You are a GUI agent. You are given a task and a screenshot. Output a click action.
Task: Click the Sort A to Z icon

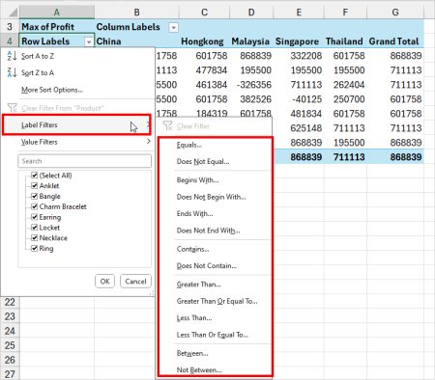click(12, 56)
